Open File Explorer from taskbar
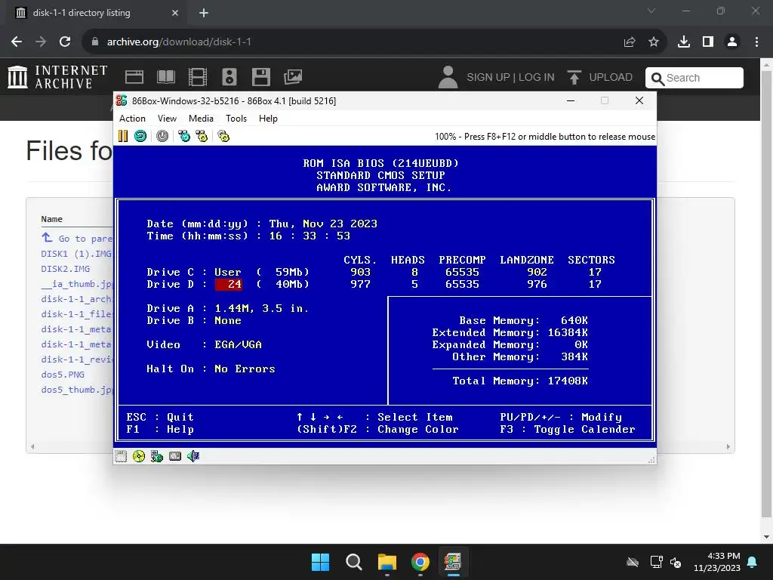 click(387, 562)
